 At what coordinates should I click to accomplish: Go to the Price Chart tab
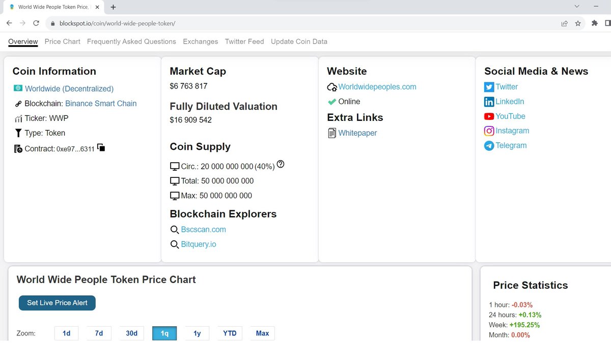[63, 42]
